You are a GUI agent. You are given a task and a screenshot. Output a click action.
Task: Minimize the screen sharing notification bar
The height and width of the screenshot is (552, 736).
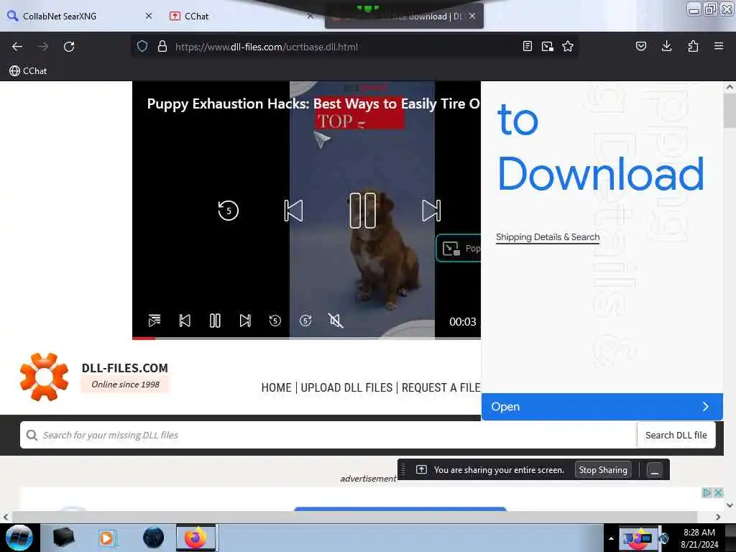point(655,470)
